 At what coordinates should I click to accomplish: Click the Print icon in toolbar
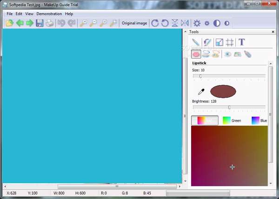pos(49,23)
